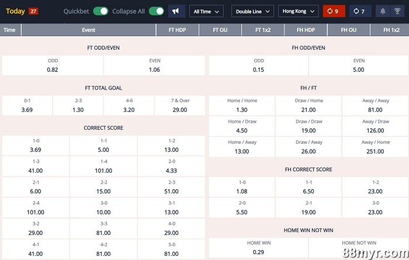Choose correct score 1-4 at 101.00
The height and width of the screenshot is (260, 409).
pyautogui.click(x=103, y=167)
